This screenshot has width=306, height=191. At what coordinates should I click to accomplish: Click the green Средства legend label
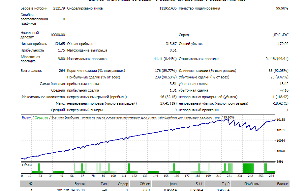pyautogui.click(x=41, y=117)
